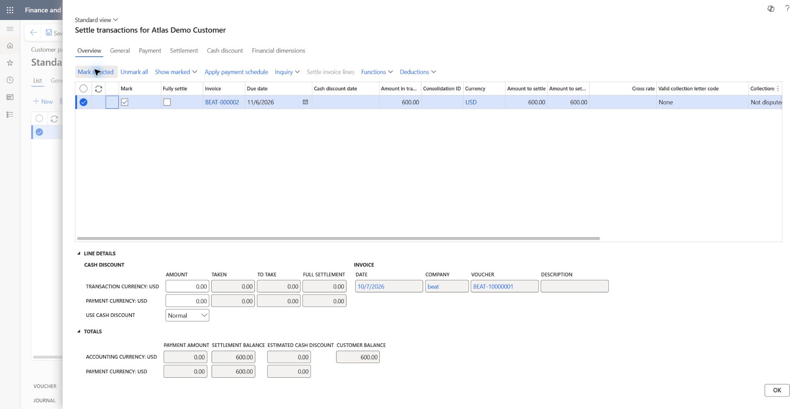Click refresh icon in the background list
798x409 pixels.
click(54, 119)
